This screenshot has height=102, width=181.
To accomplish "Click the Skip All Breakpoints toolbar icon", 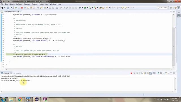I will point(12,8).
